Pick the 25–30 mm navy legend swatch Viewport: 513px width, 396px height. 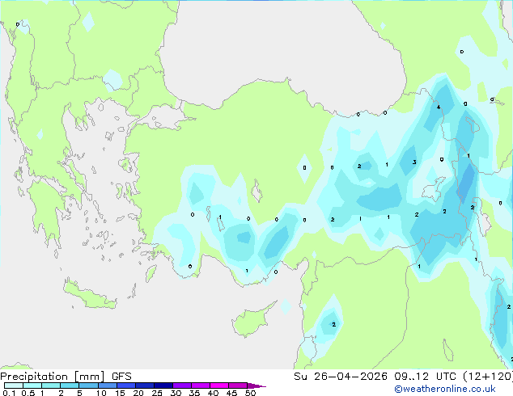point(163,385)
